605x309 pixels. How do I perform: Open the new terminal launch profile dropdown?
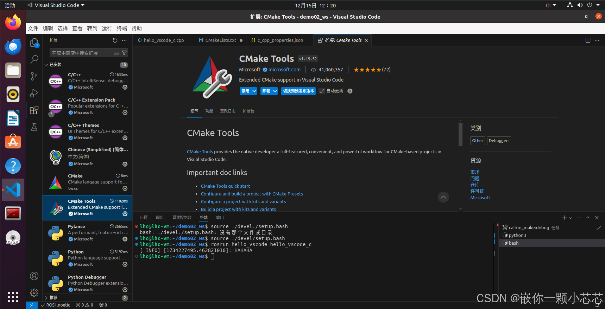click(571, 218)
